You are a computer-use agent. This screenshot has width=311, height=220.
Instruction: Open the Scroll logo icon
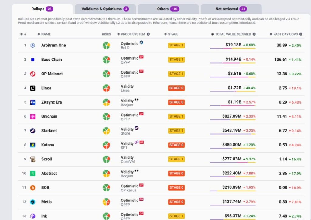click(33, 159)
